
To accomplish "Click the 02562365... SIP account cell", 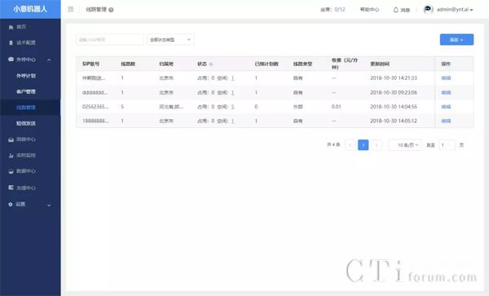I will tap(95, 107).
